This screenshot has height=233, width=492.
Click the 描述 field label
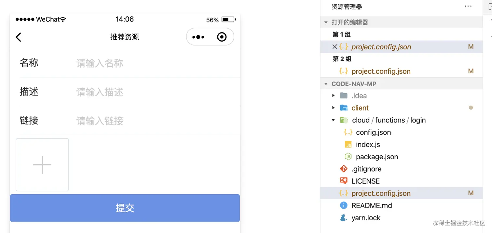click(x=29, y=92)
